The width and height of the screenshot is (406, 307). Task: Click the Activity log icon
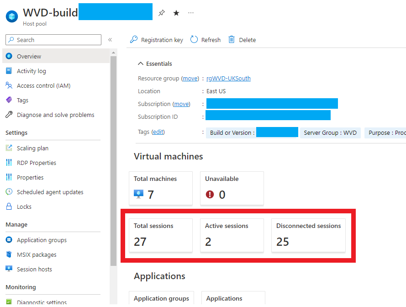9,71
